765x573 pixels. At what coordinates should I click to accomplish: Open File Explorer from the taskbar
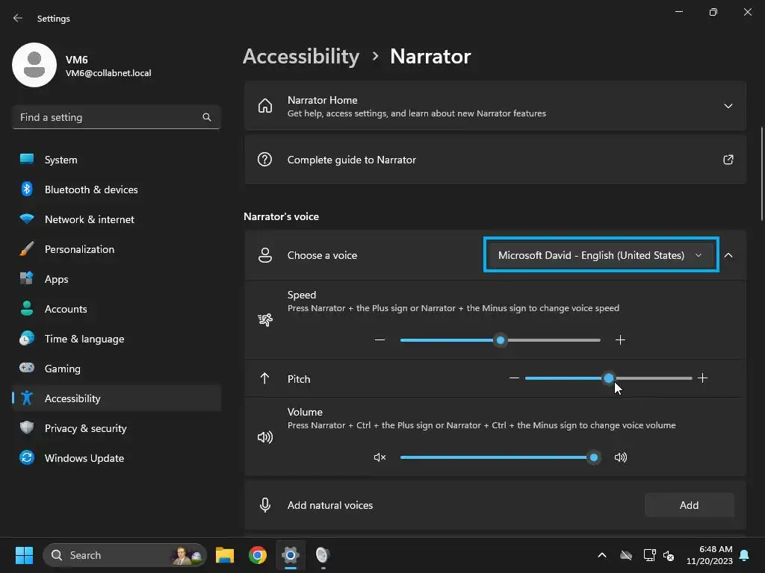point(225,555)
